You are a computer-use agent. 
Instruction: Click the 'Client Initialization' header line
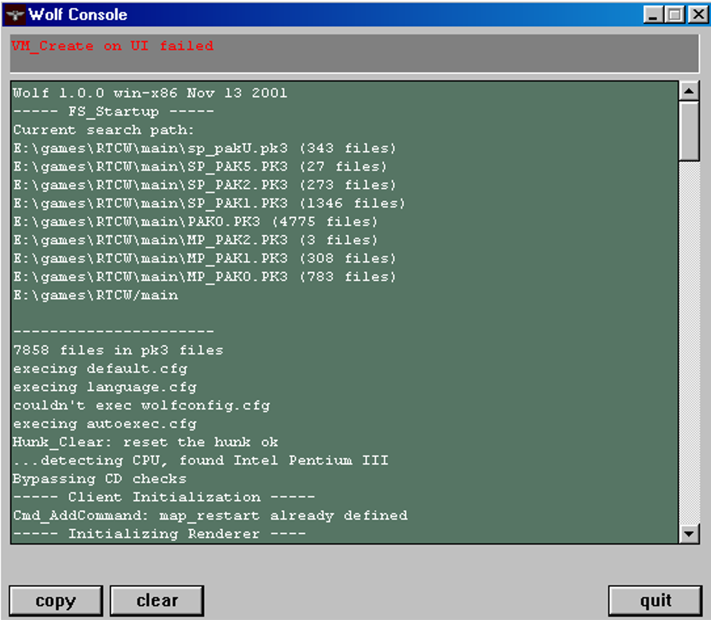coord(164,497)
